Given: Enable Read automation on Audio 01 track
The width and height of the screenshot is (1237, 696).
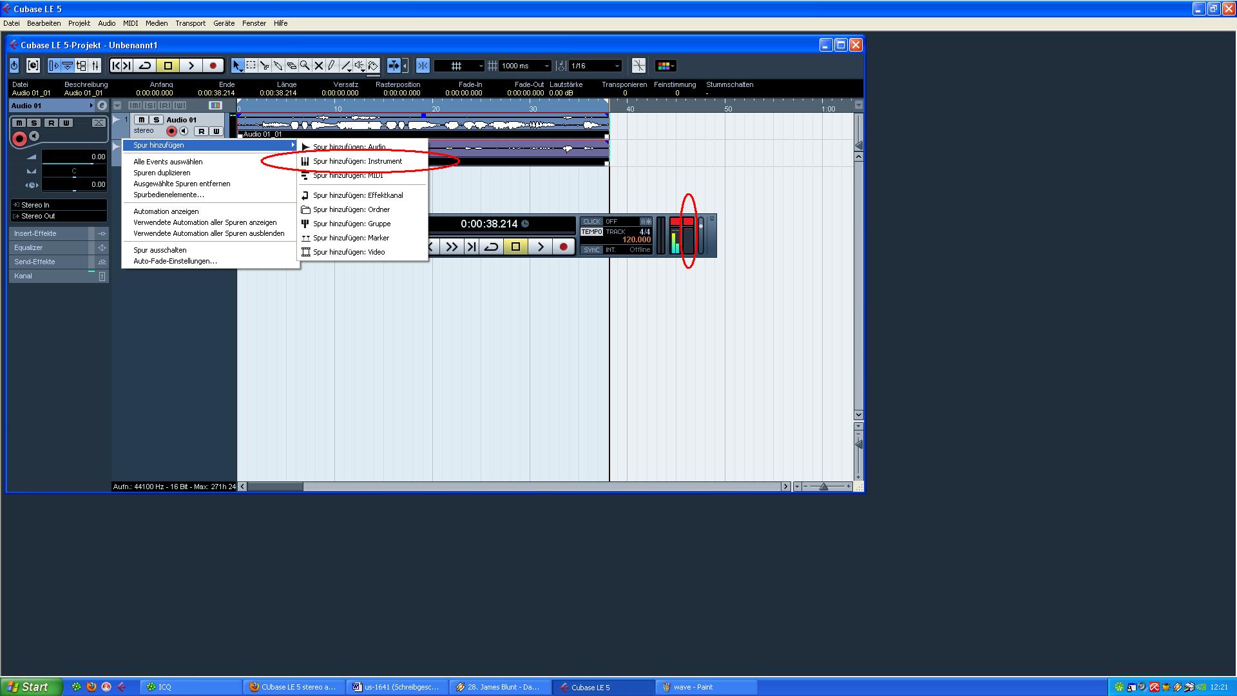Looking at the screenshot, I should (x=202, y=131).
